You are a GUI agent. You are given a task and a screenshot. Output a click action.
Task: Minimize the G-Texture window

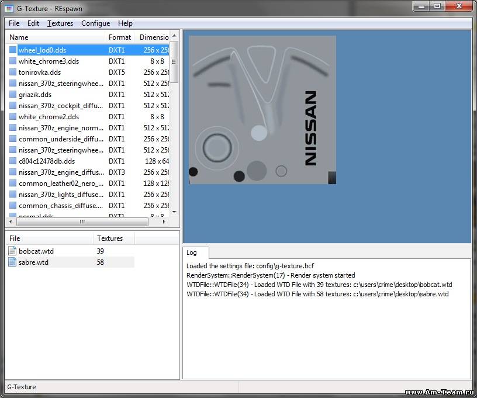click(421, 6)
